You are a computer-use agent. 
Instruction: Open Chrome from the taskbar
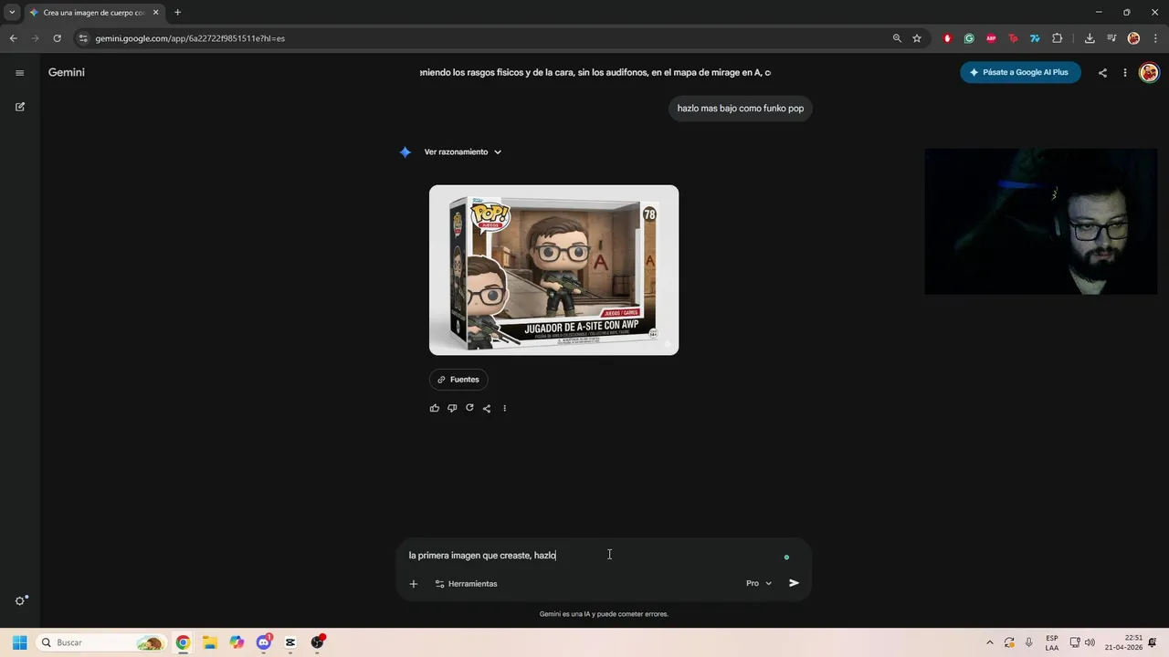coord(183,642)
